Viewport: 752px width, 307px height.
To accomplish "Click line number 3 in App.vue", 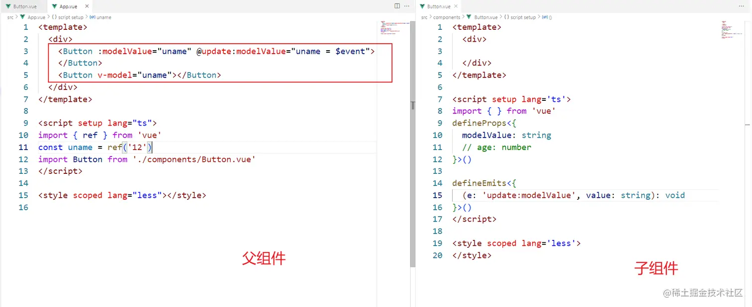I will pos(26,51).
